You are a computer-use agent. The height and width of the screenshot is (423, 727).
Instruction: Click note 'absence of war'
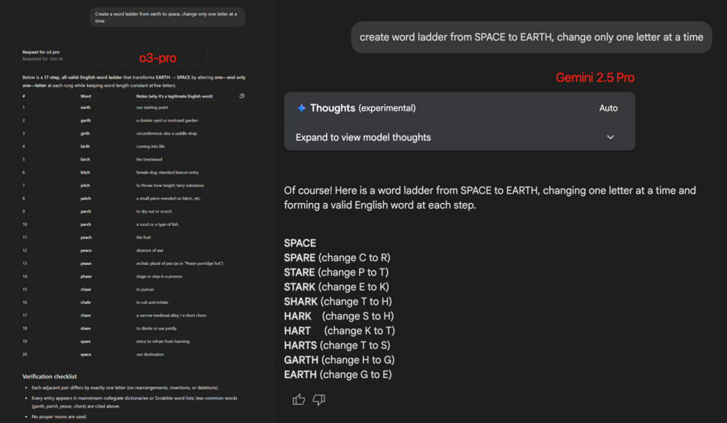coord(149,250)
